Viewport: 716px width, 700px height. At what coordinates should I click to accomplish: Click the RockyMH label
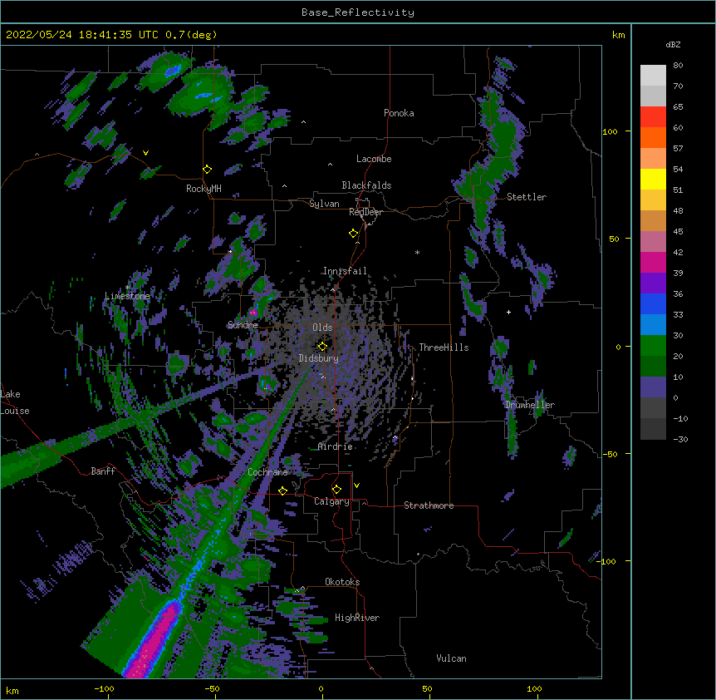point(204,189)
